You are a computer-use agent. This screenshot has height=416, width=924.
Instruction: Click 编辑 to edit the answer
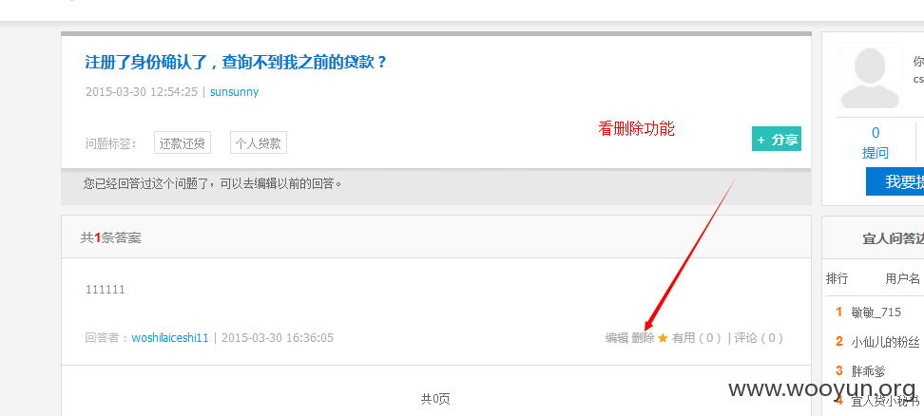click(x=616, y=338)
